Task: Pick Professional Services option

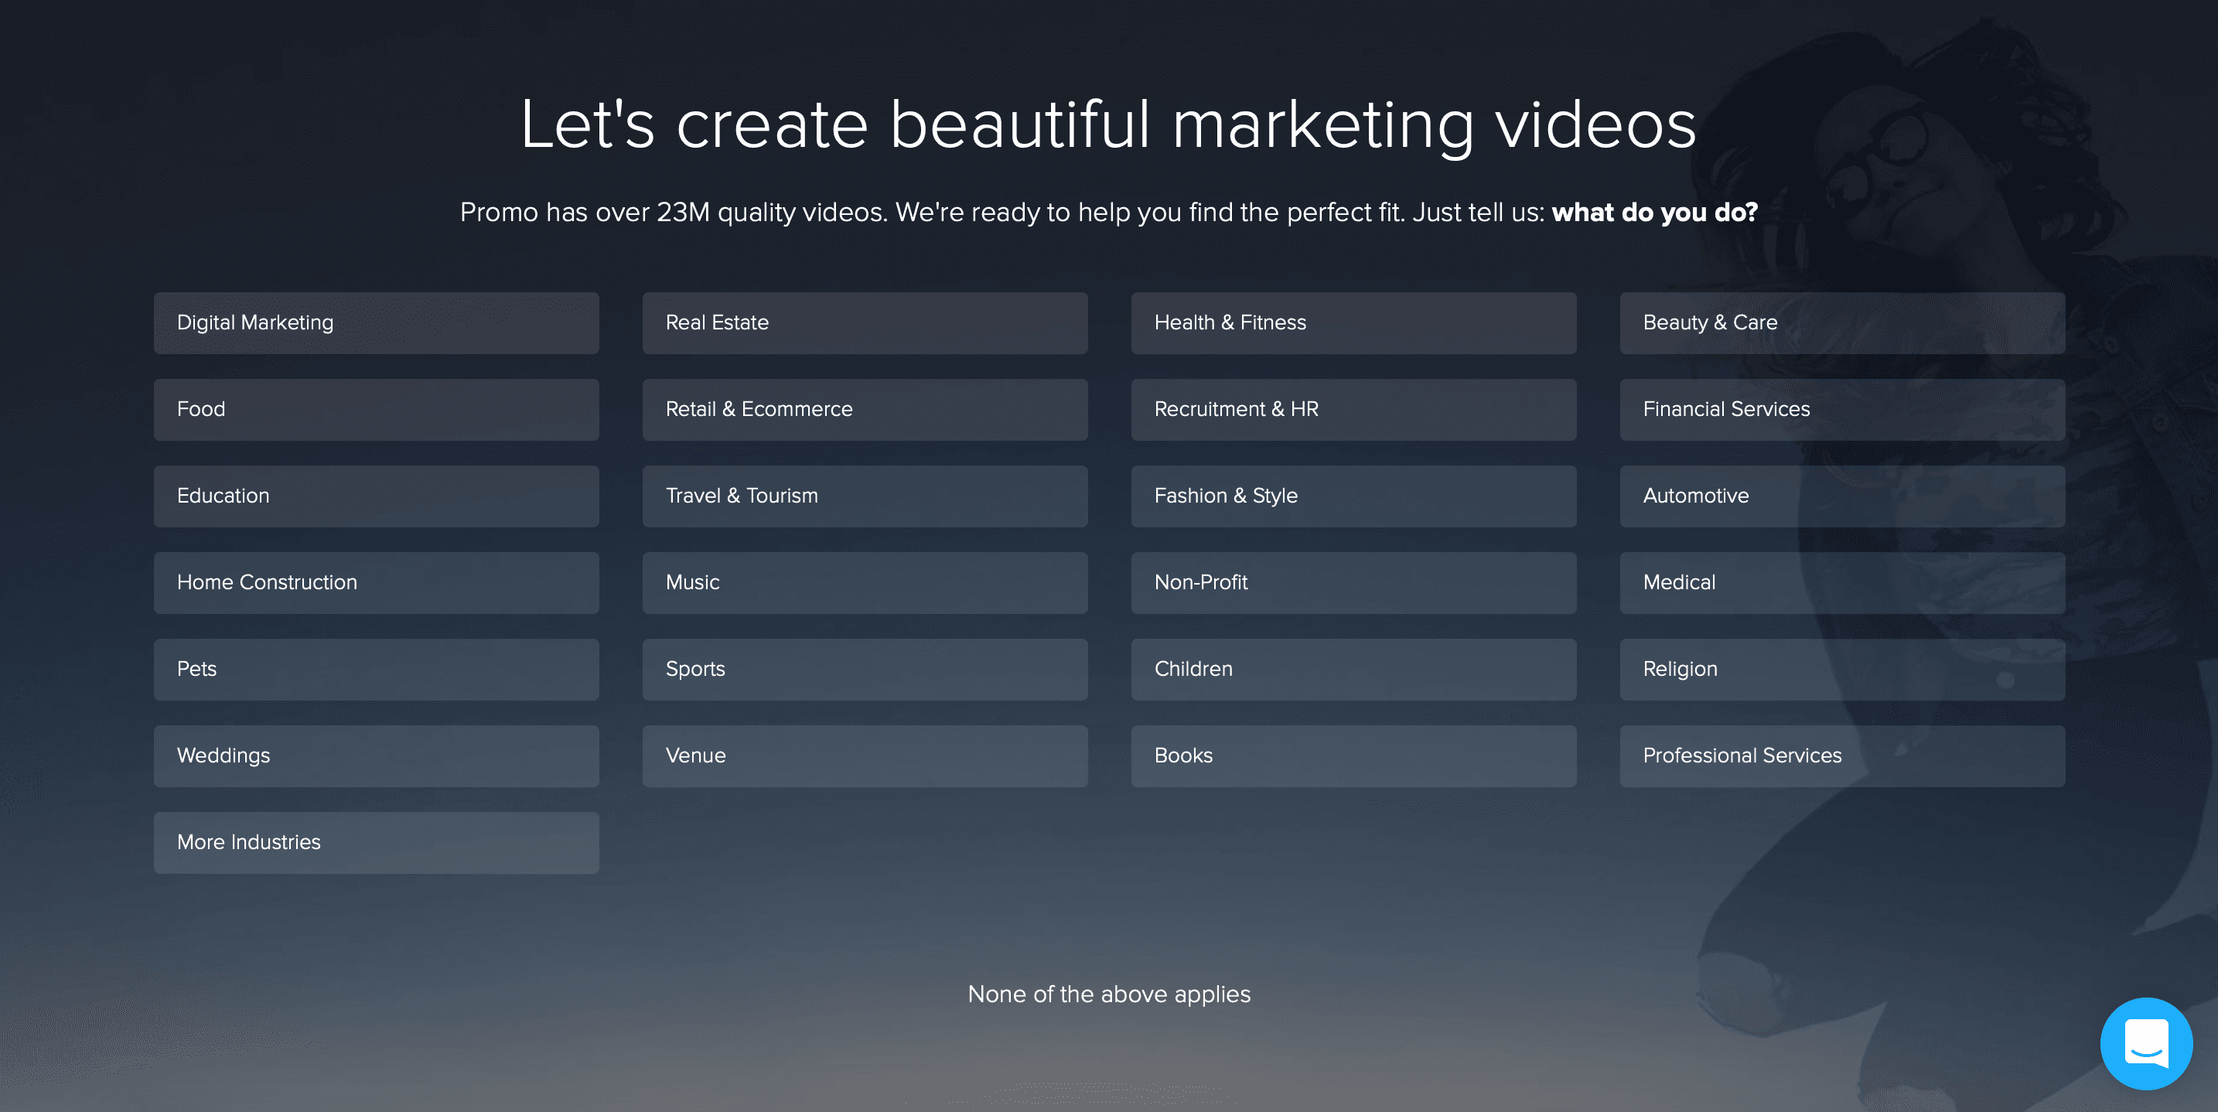Action: click(1841, 756)
